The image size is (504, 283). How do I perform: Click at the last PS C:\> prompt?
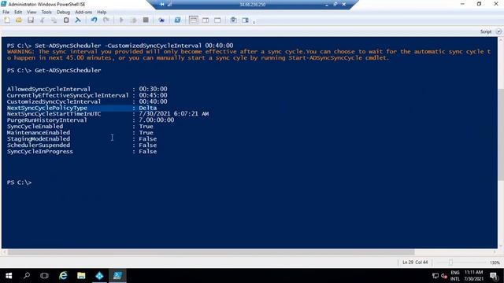pyautogui.click(x=19, y=182)
